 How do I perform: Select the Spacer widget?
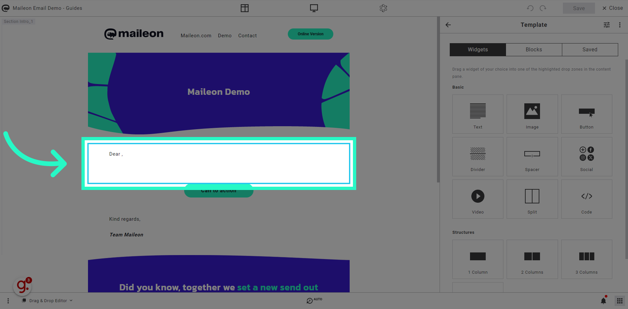(x=532, y=157)
